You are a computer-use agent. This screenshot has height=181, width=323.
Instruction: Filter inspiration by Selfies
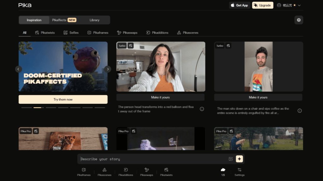71,33
